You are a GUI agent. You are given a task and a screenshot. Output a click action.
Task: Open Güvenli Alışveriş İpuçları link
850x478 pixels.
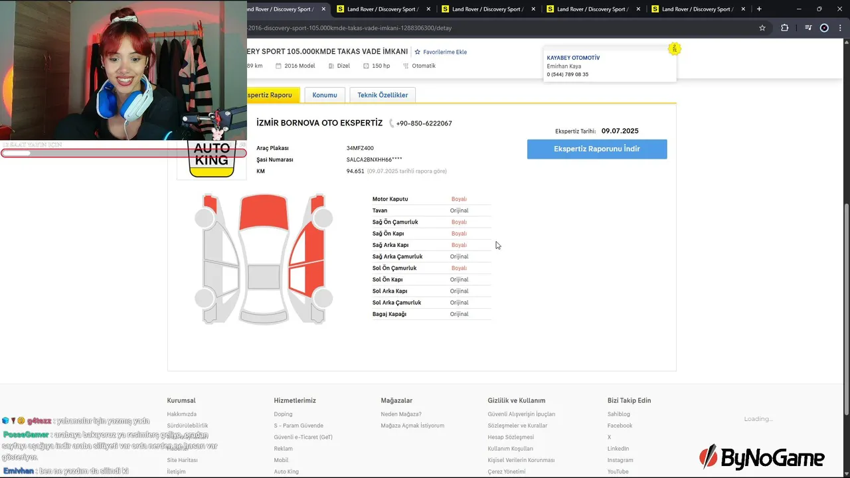pos(521,414)
